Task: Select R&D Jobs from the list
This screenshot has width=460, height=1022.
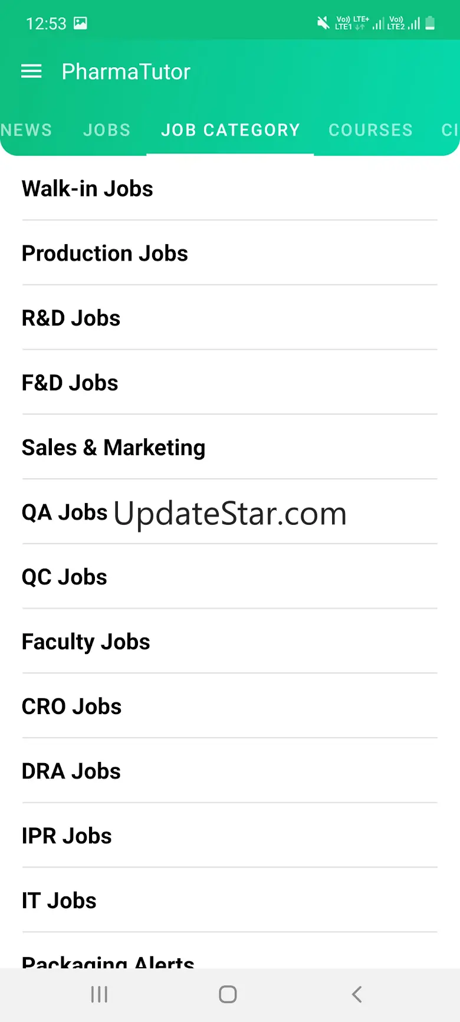Action: point(230,318)
